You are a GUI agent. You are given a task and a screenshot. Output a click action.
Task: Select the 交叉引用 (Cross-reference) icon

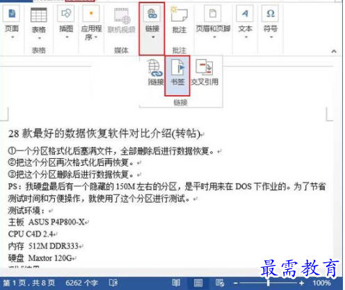click(x=204, y=67)
